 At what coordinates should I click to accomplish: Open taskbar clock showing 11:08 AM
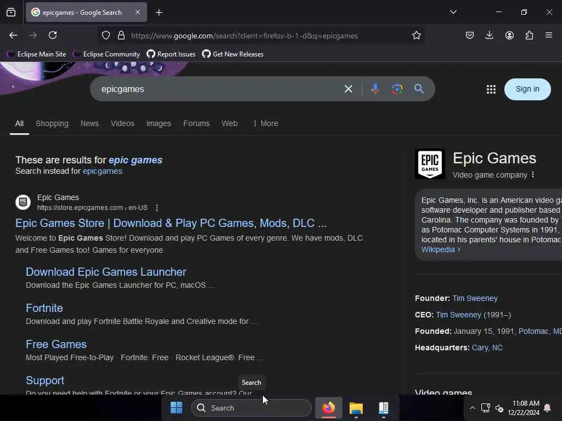[x=524, y=408]
